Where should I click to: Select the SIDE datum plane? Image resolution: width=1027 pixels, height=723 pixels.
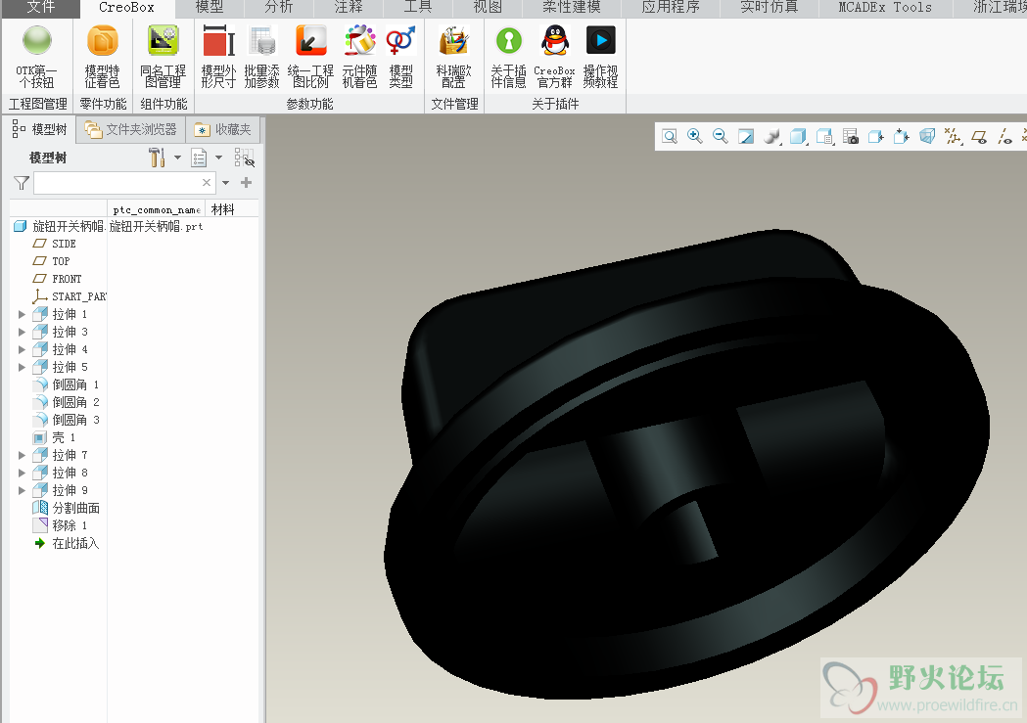[55, 244]
